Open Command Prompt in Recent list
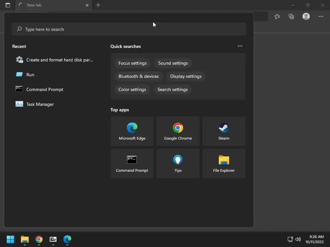 pyautogui.click(x=55, y=89)
